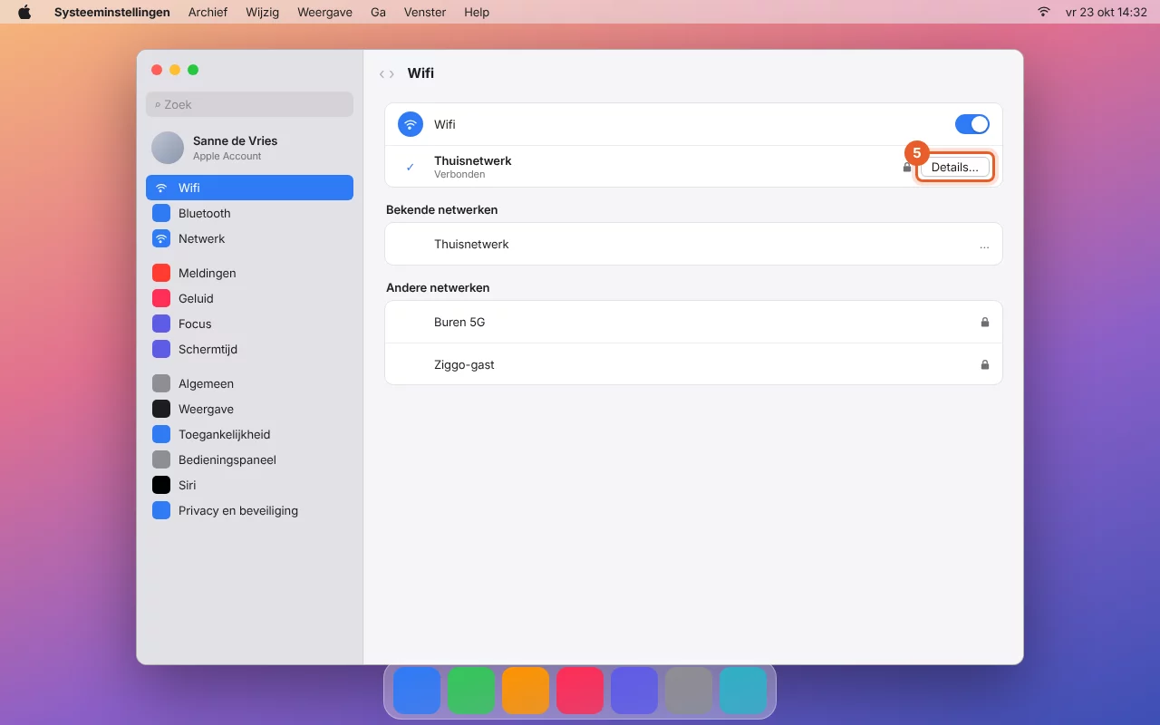Join the Ziggo-gast network
Viewport: 1160px width, 725px height.
693,364
